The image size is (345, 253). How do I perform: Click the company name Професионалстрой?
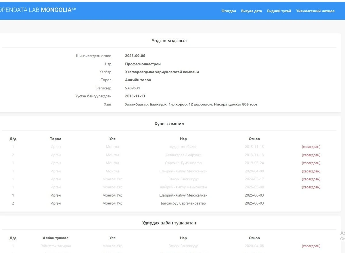[x=143, y=64]
